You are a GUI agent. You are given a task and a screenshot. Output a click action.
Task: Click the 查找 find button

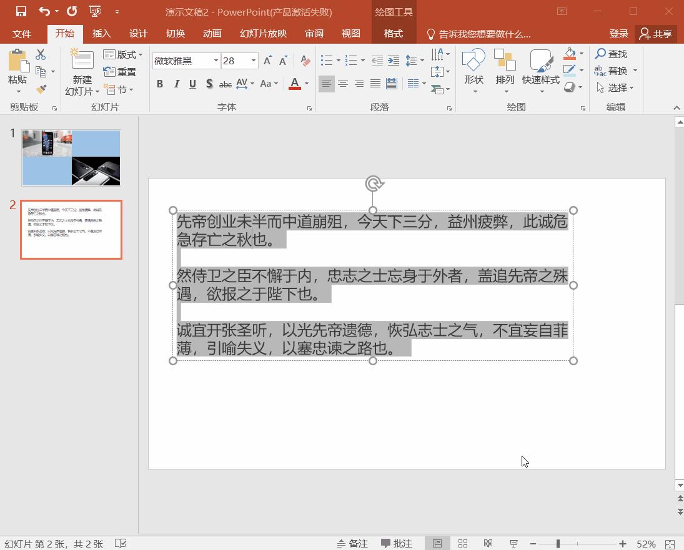click(x=612, y=54)
